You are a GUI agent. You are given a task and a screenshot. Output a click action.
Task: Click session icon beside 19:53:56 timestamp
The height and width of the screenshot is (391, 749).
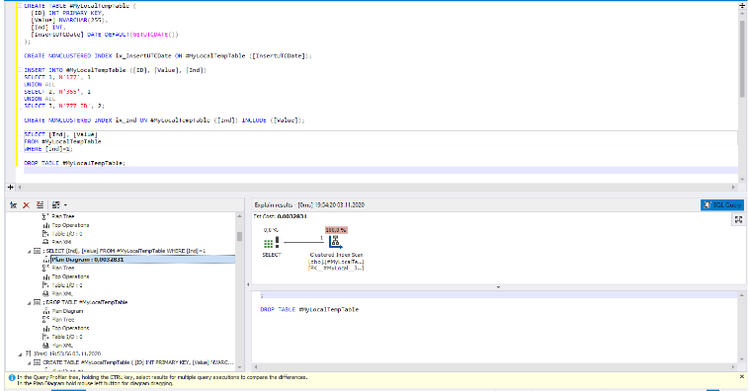pos(28,353)
